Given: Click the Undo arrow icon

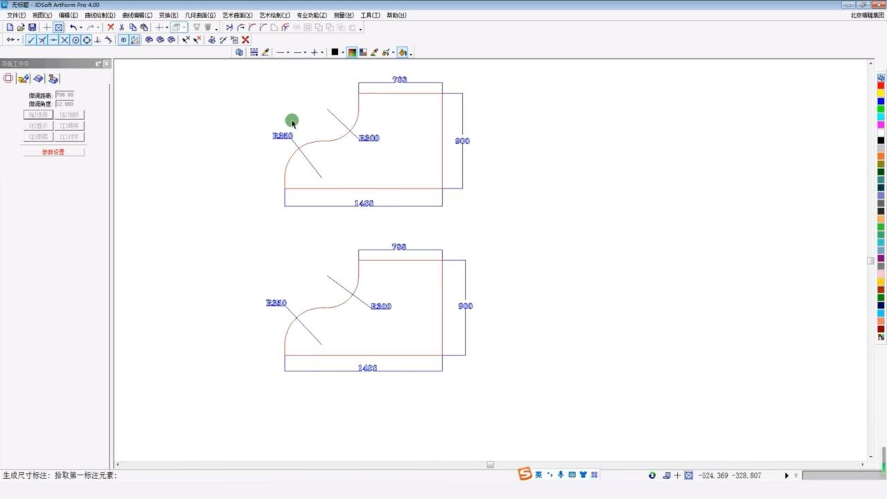Looking at the screenshot, I should pyautogui.click(x=73, y=28).
